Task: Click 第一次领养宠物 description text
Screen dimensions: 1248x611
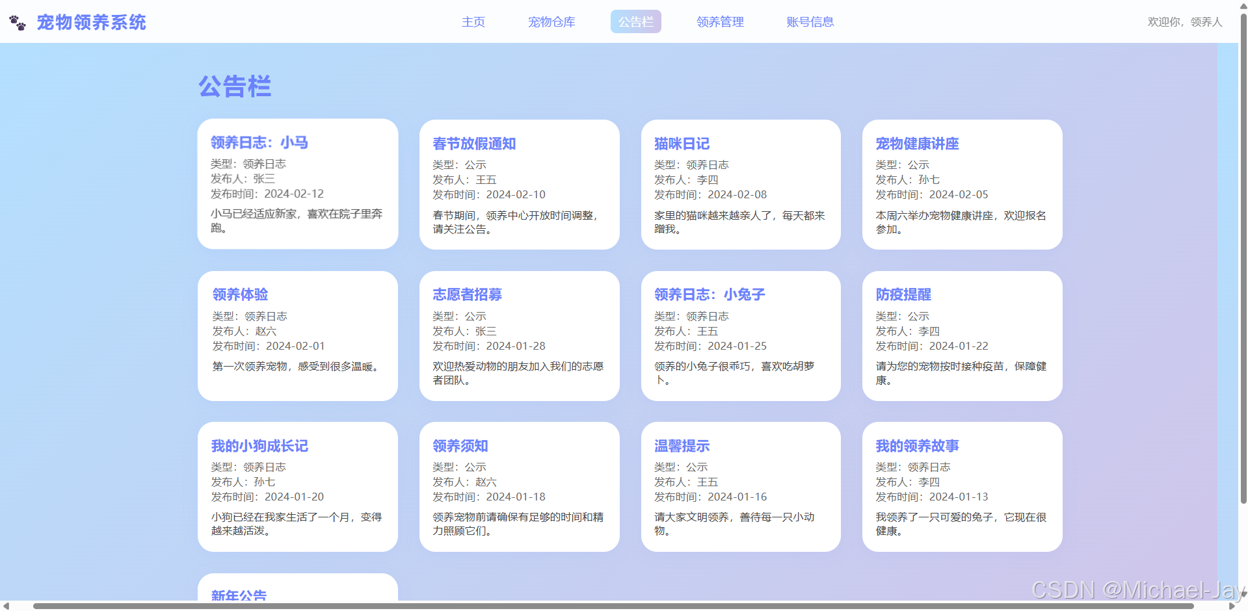Action: click(297, 367)
